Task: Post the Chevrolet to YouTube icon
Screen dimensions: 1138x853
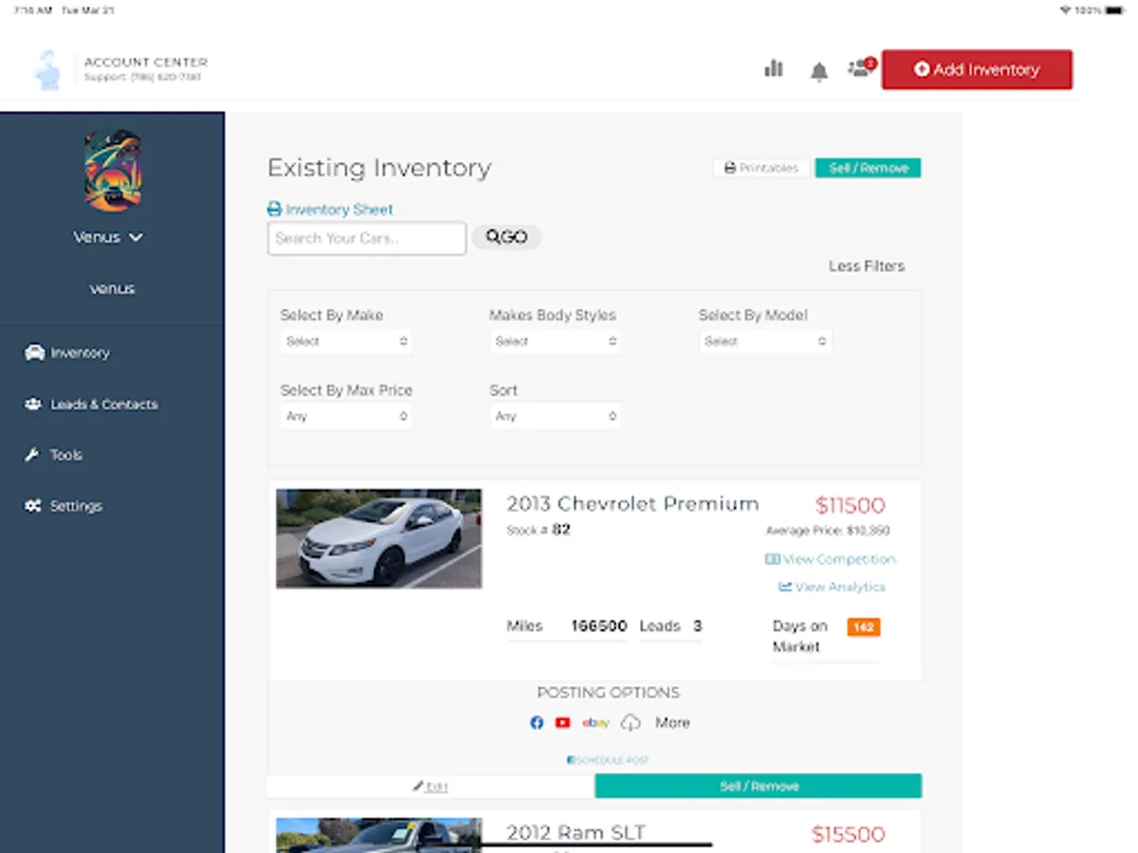Action: [562, 722]
